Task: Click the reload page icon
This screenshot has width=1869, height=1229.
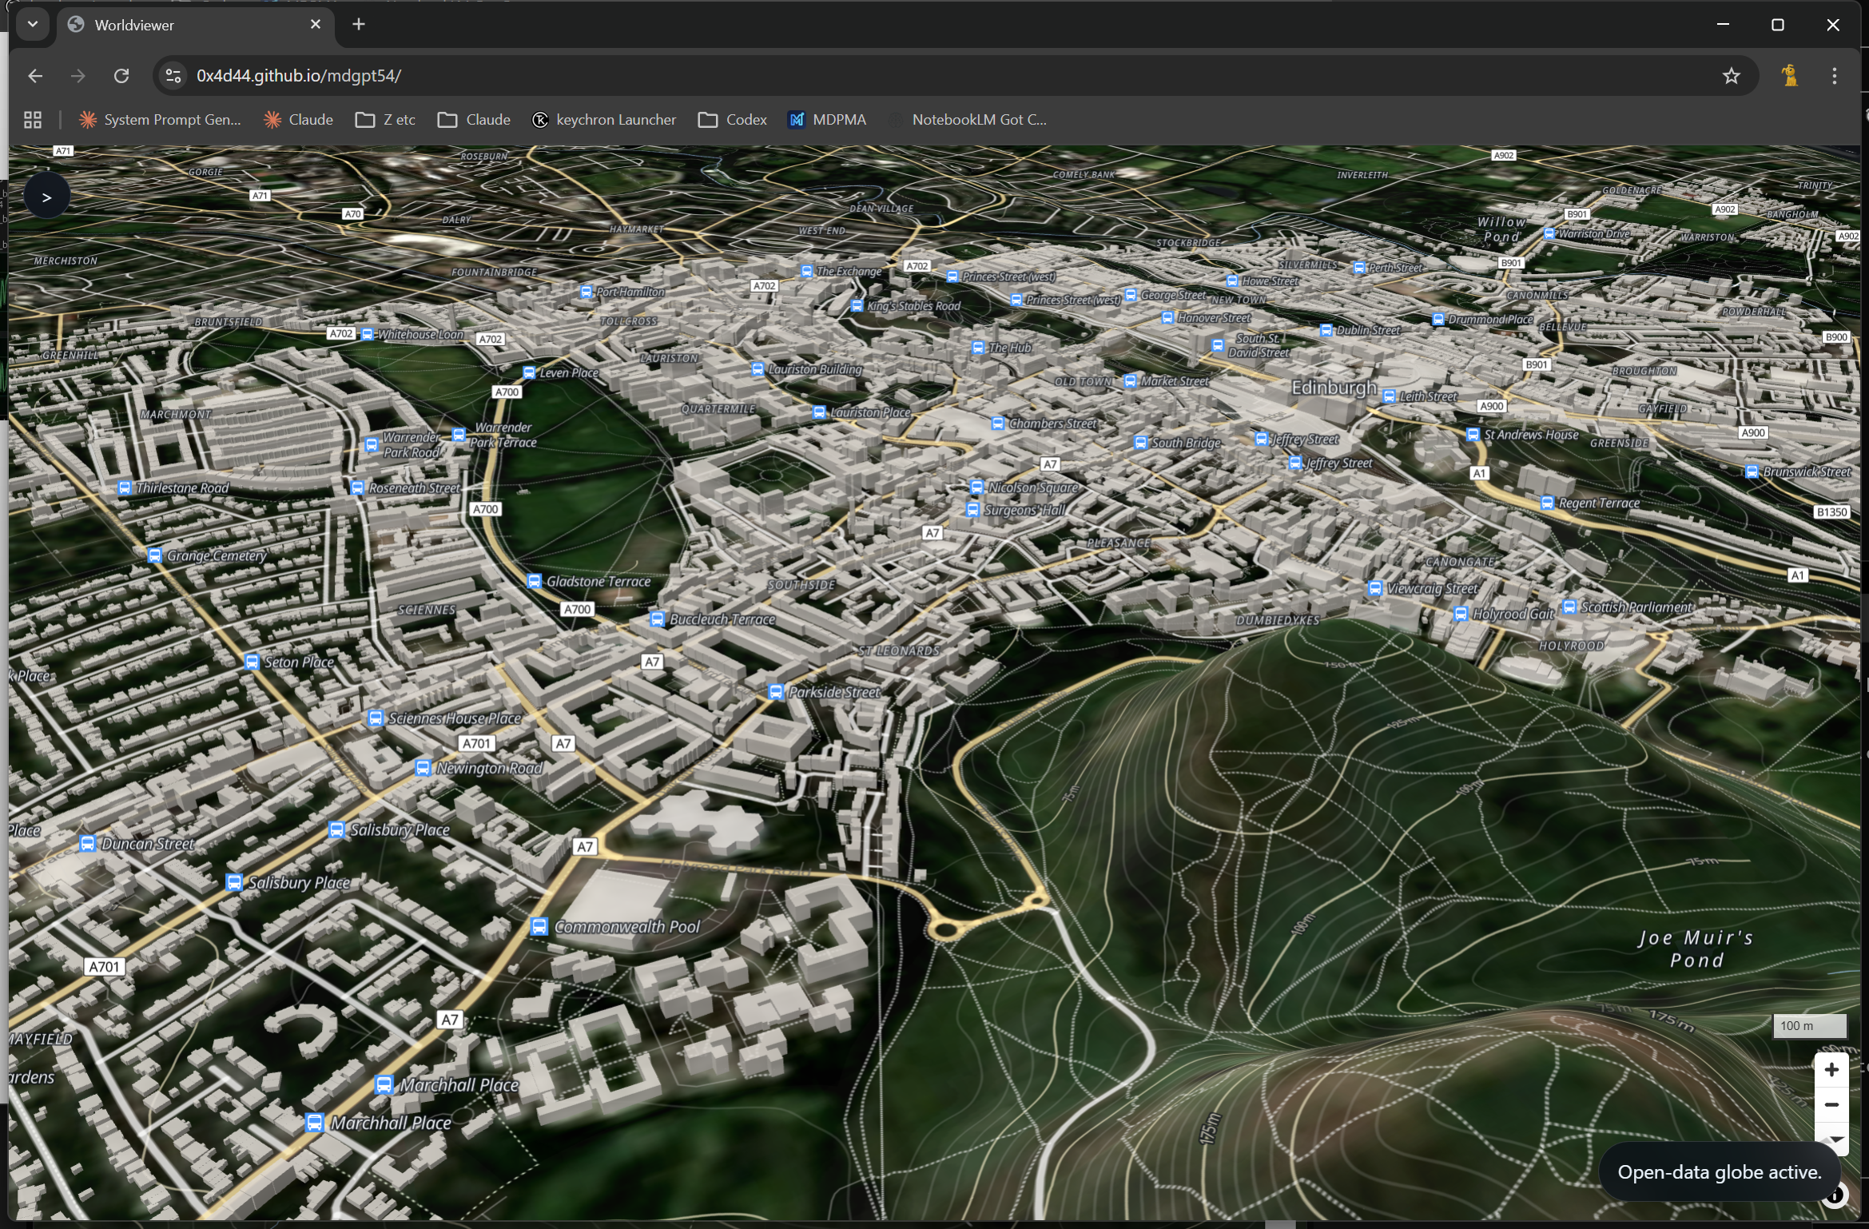Action: click(121, 76)
